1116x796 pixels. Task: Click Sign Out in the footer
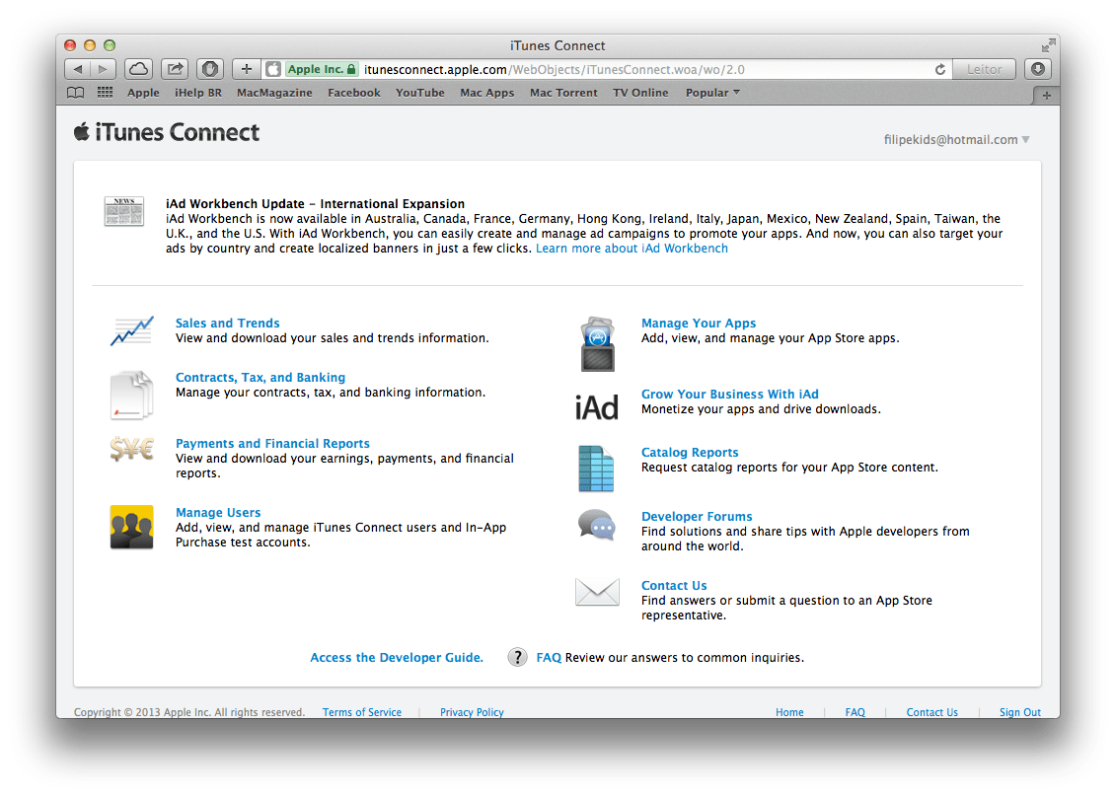[1020, 712]
